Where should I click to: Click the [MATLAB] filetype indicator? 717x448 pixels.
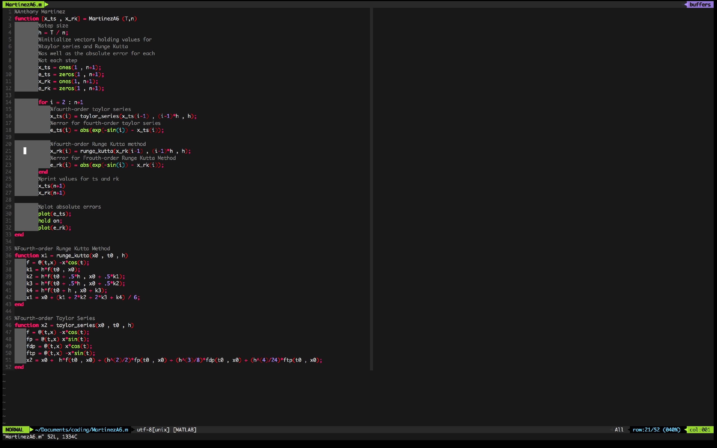pyautogui.click(x=185, y=430)
